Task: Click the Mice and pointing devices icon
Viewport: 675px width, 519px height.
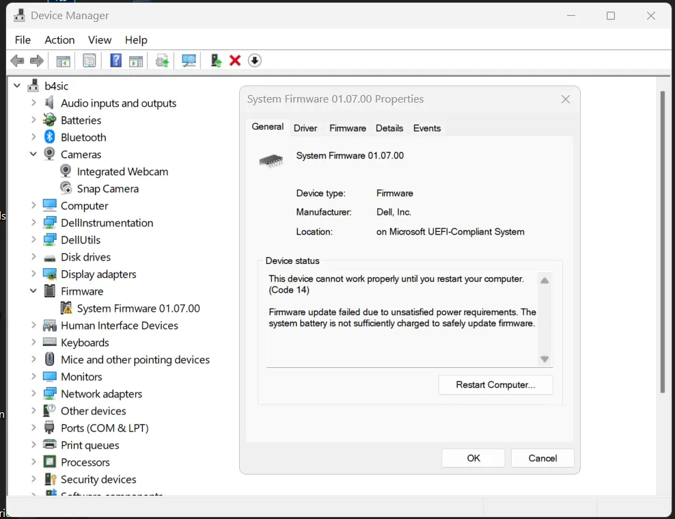Action: pyautogui.click(x=50, y=359)
